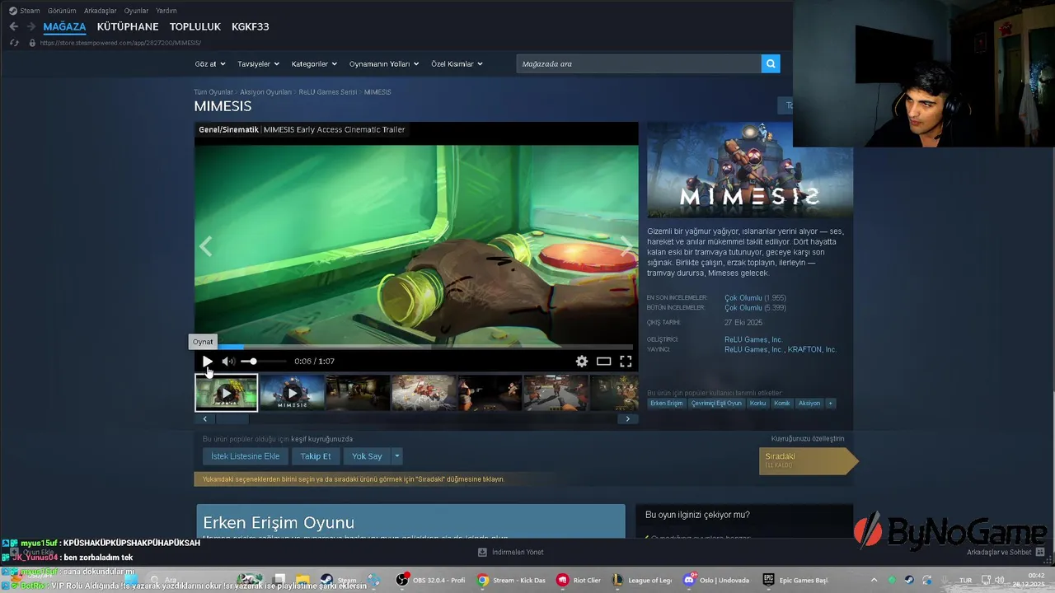Open the Yok Say dropdown arrow
Image resolution: width=1055 pixels, height=593 pixels.
pos(396,456)
